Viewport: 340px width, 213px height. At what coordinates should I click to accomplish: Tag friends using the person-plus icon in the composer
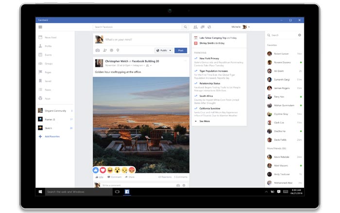click(105, 50)
